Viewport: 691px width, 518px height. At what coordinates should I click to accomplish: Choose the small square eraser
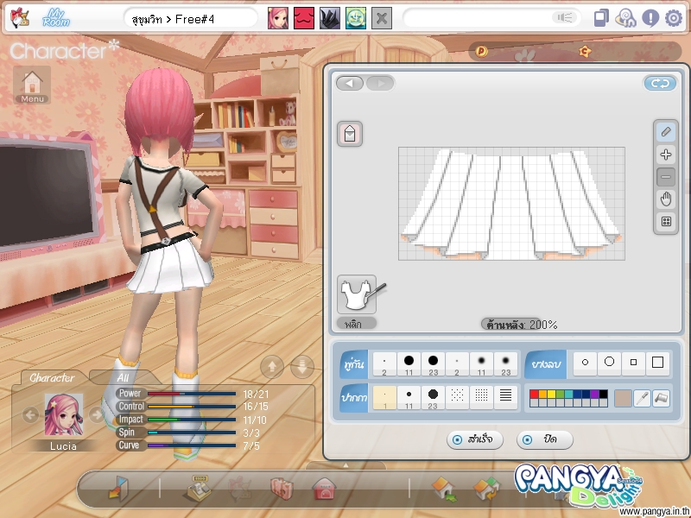coord(633,363)
